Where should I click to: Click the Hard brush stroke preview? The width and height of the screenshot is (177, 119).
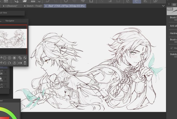pyautogui.click(x=172, y=11)
